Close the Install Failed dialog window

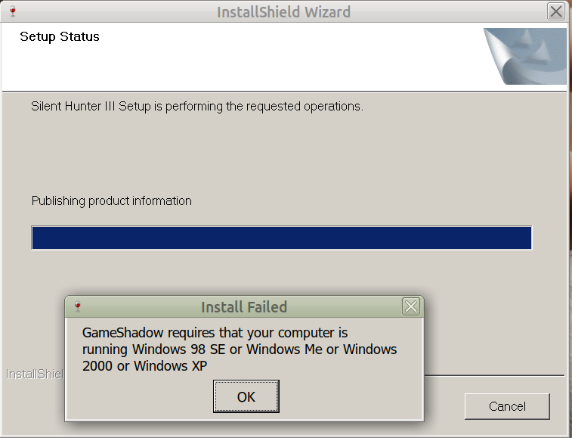(x=410, y=306)
